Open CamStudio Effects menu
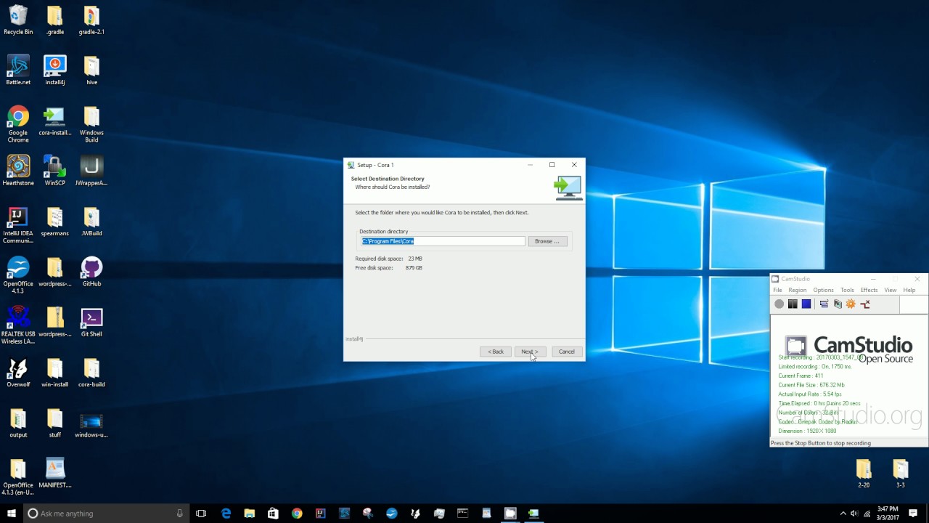This screenshot has width=929, height=523. pyautogui.click(x=869, y=290)
